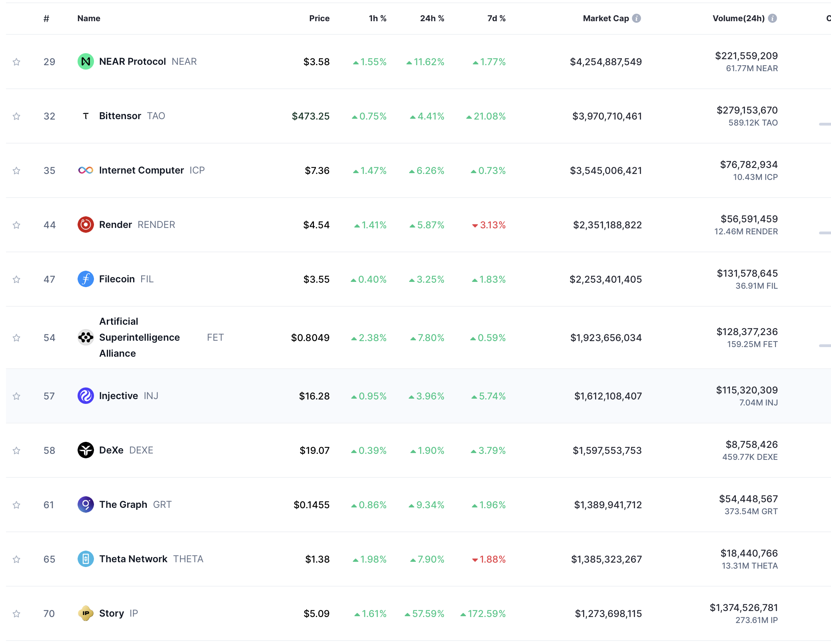
Task: Star Bittensor to add to watchlist
Action: tap(16, 116)
